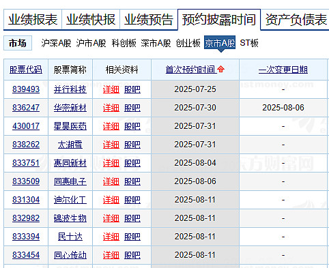This screenshot has width=329, height=268.
Task: Select the 业绩预告 tab
Action: coord(149,20)
